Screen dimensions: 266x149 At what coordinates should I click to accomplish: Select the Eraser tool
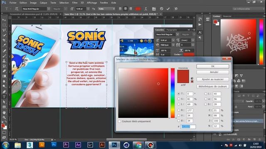pos(4,71)
